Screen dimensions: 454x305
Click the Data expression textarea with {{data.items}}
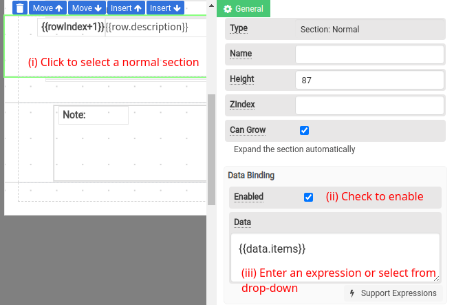(x=335, y=257)
